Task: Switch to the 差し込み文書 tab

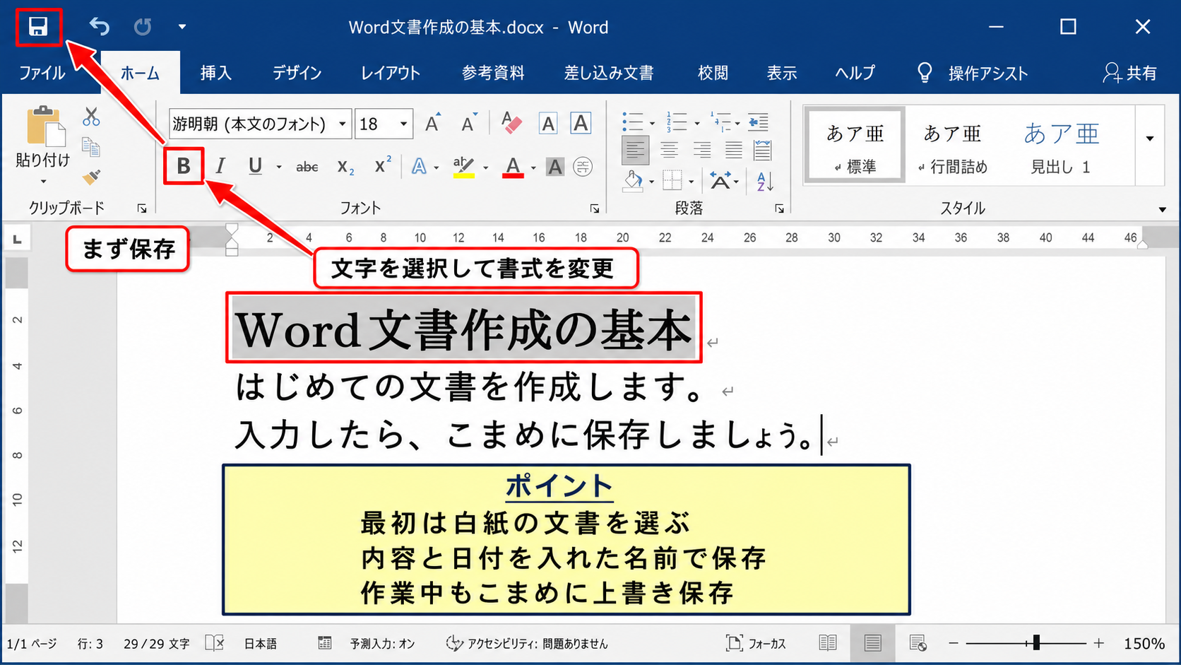Action: pyautogui.click(x=609, y=73)
